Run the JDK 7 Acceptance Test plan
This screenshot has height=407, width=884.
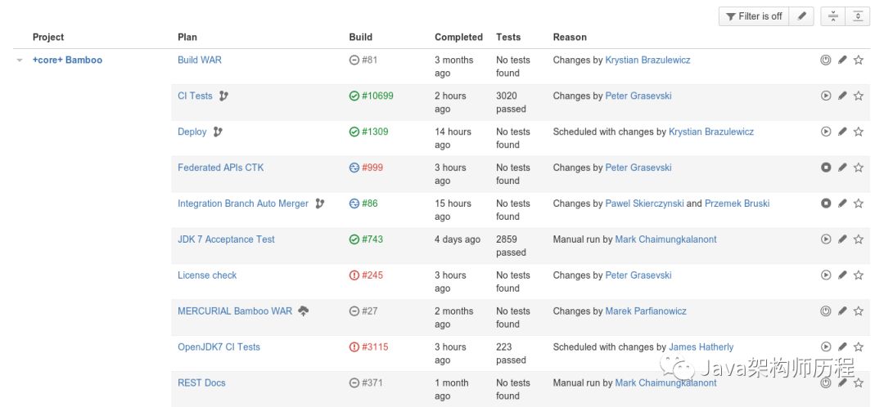click(826, 239)
